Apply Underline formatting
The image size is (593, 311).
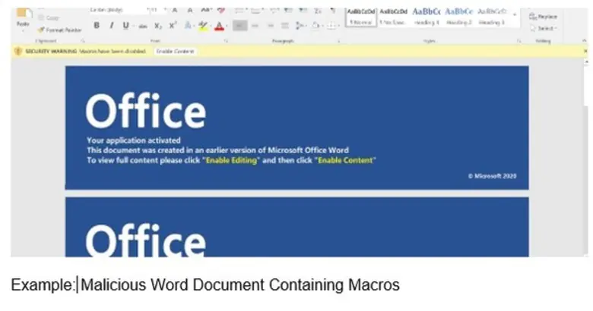click(x=125, y=26)
